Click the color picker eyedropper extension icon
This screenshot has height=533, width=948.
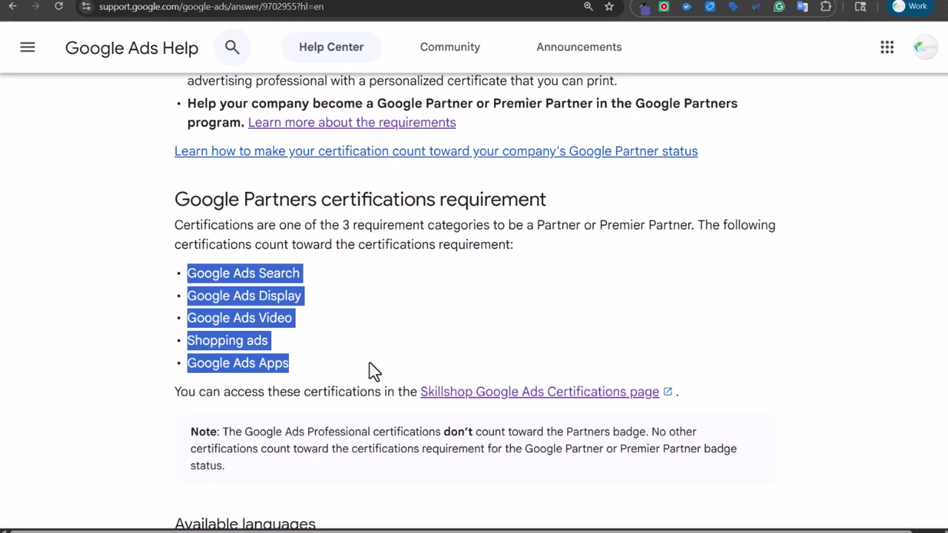click(x=643, y=7)
